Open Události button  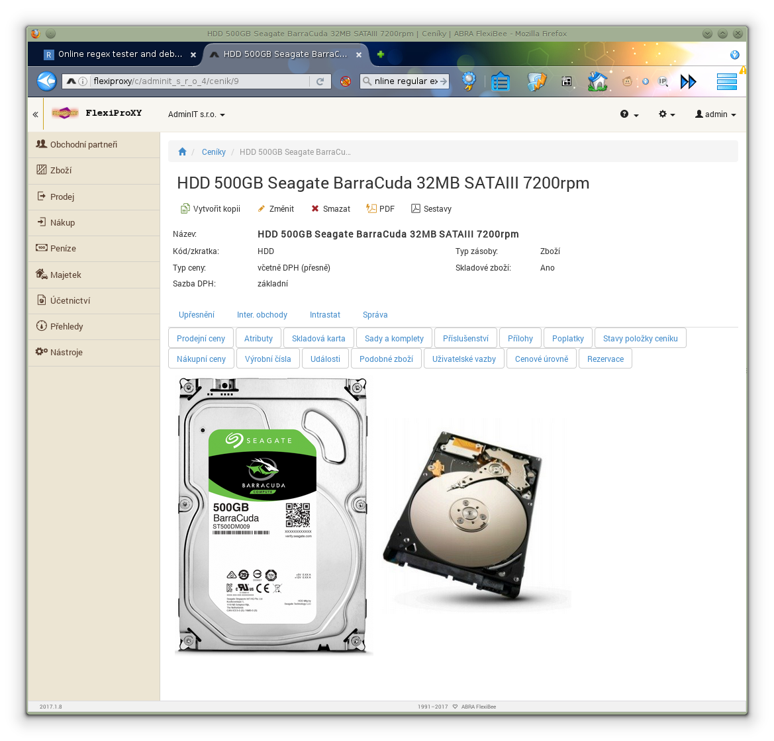[x=325, y=359]
